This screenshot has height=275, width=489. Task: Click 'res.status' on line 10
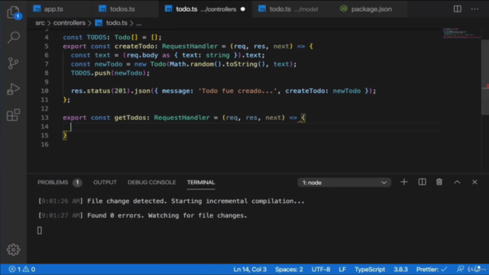91,91
